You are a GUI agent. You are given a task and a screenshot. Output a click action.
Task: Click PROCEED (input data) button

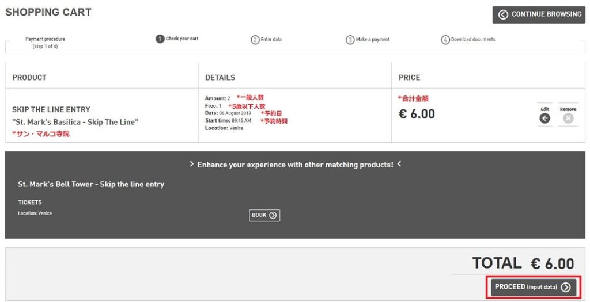534,288
